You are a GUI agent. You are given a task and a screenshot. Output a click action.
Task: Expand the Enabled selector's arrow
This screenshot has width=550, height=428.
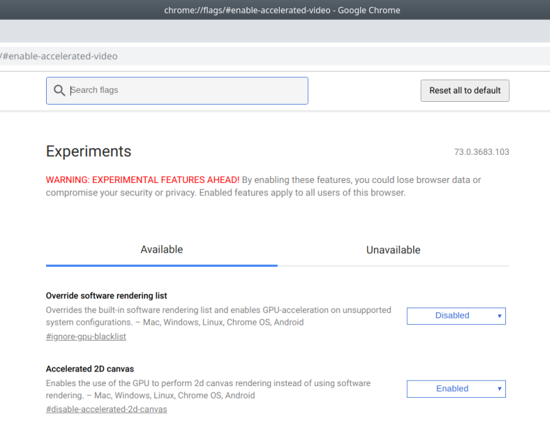coord(500,389)
